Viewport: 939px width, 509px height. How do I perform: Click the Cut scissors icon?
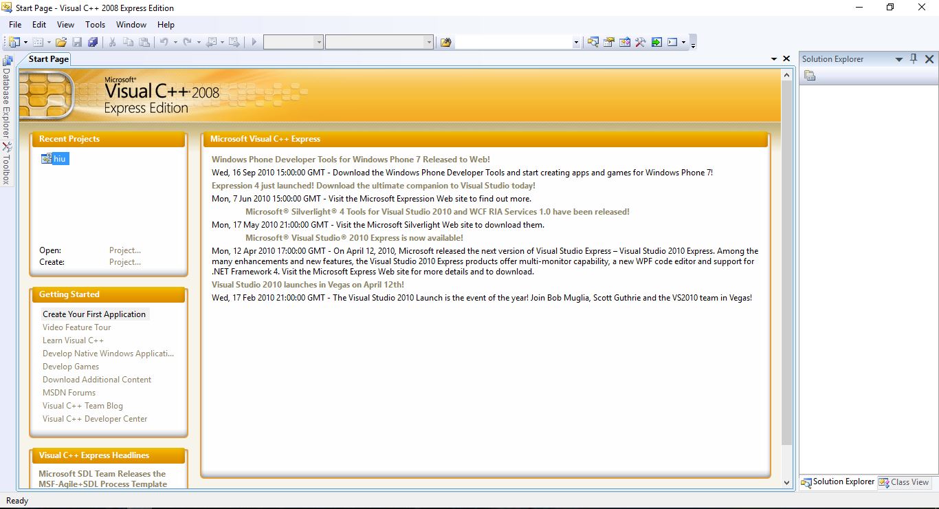coord(112,43)
